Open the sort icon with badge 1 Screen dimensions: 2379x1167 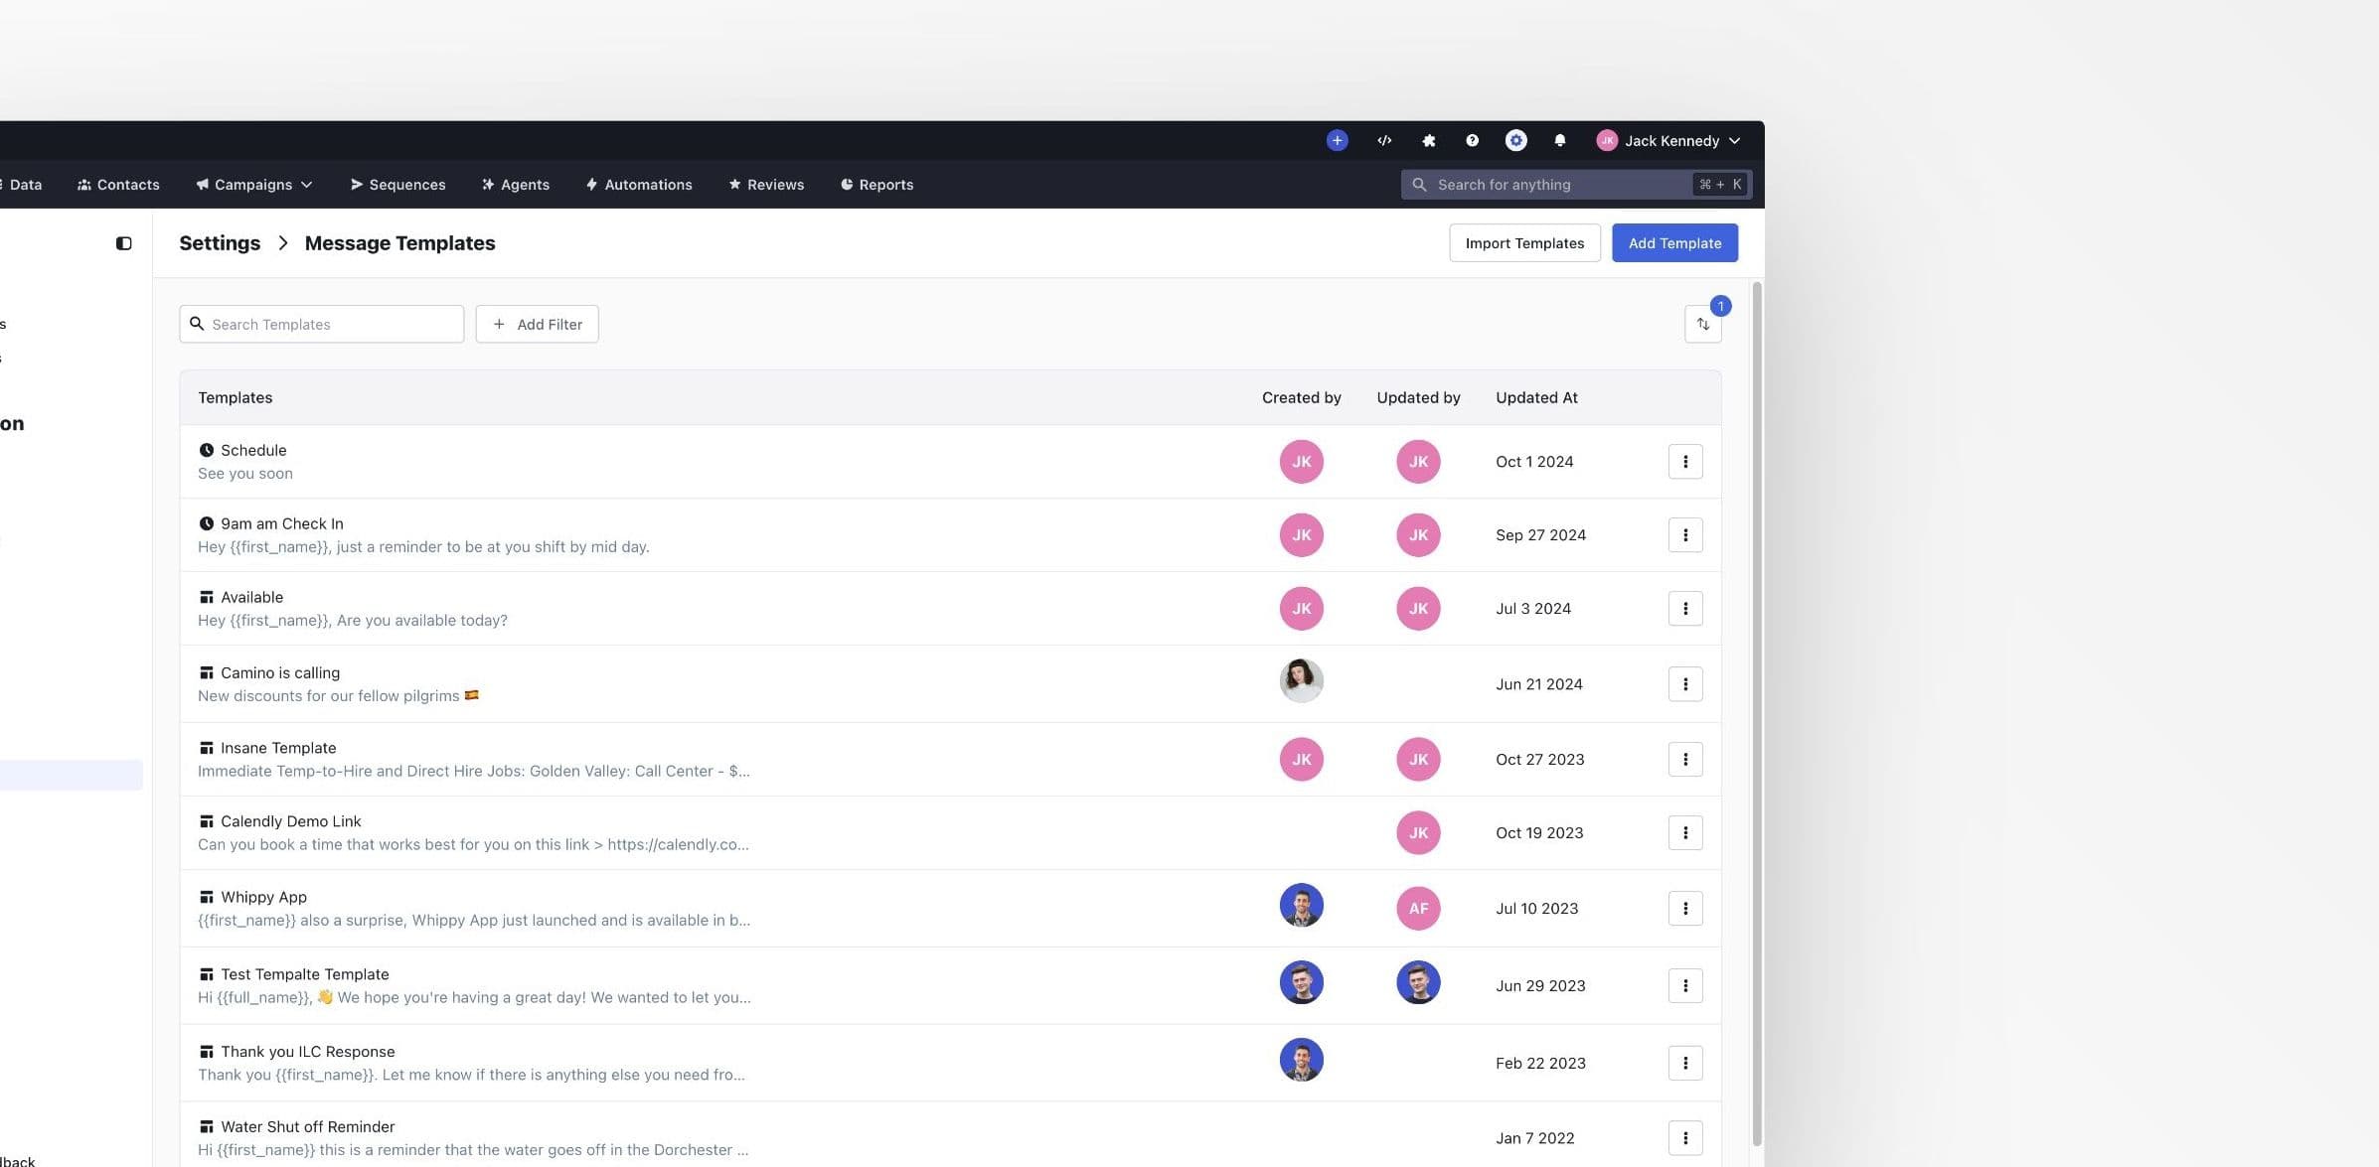tap(1703, 324)
